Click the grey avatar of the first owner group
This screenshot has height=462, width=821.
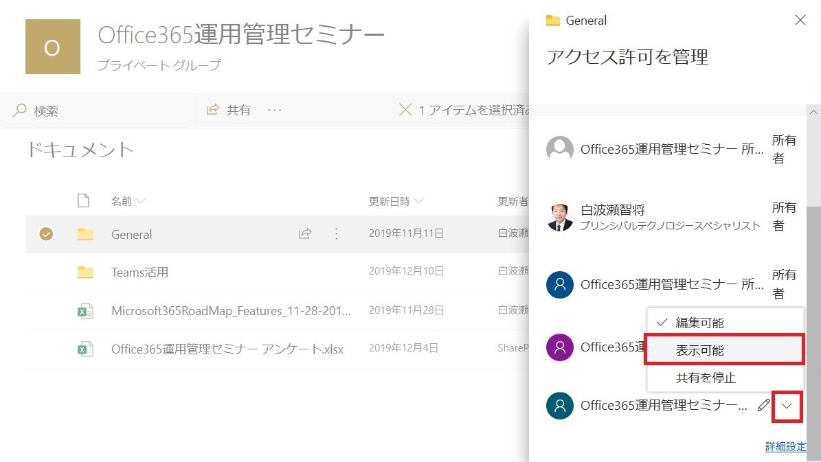560,150
